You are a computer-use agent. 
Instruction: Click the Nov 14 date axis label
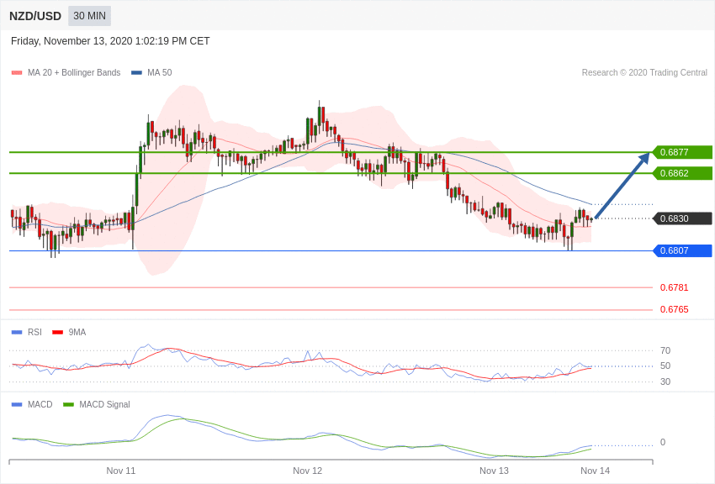[x=595, y=471]
